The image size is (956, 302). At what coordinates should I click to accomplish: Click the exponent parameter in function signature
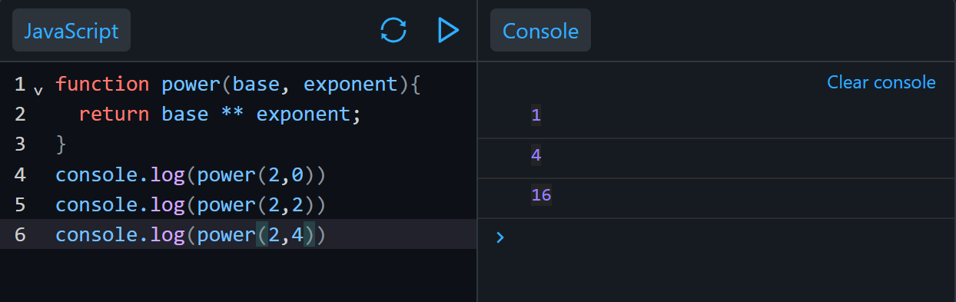pos(350,84)
